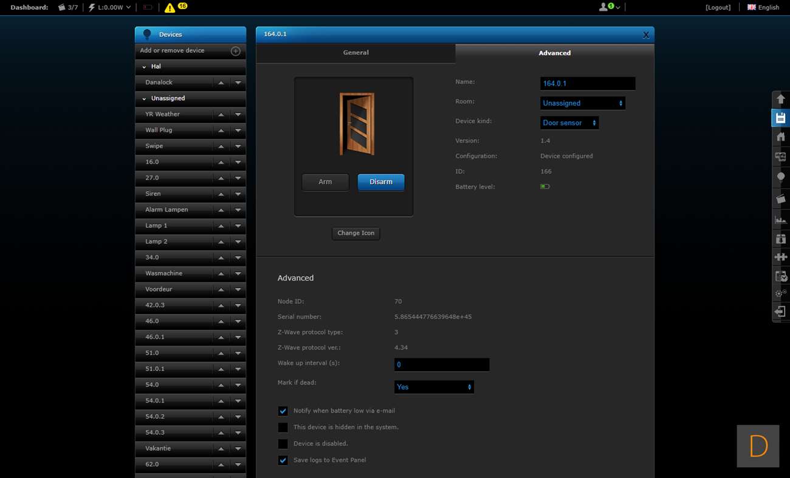Viewport: 790px width, 478px height.
Task: Uncheck Notify when battery low via e-mail
Action: pos(283,411)
